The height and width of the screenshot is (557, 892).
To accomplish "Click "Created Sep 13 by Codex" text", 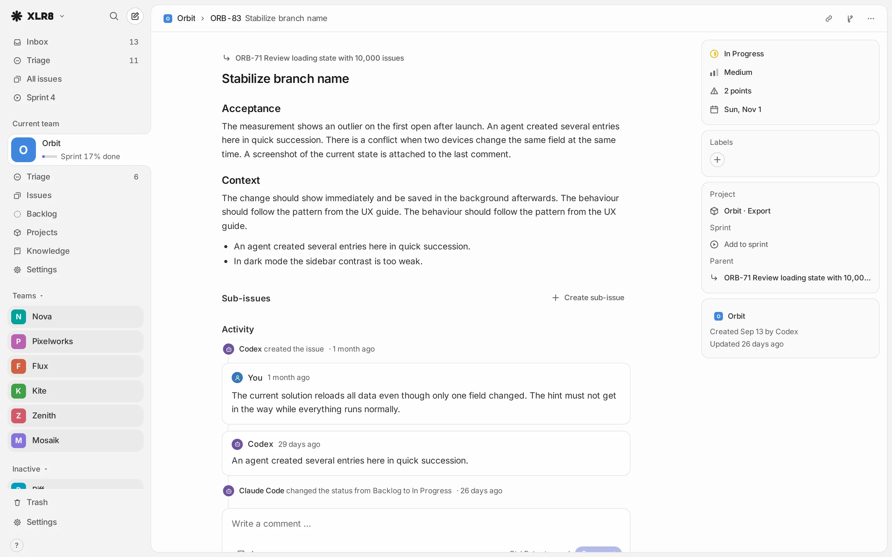I will click(754, 331).
